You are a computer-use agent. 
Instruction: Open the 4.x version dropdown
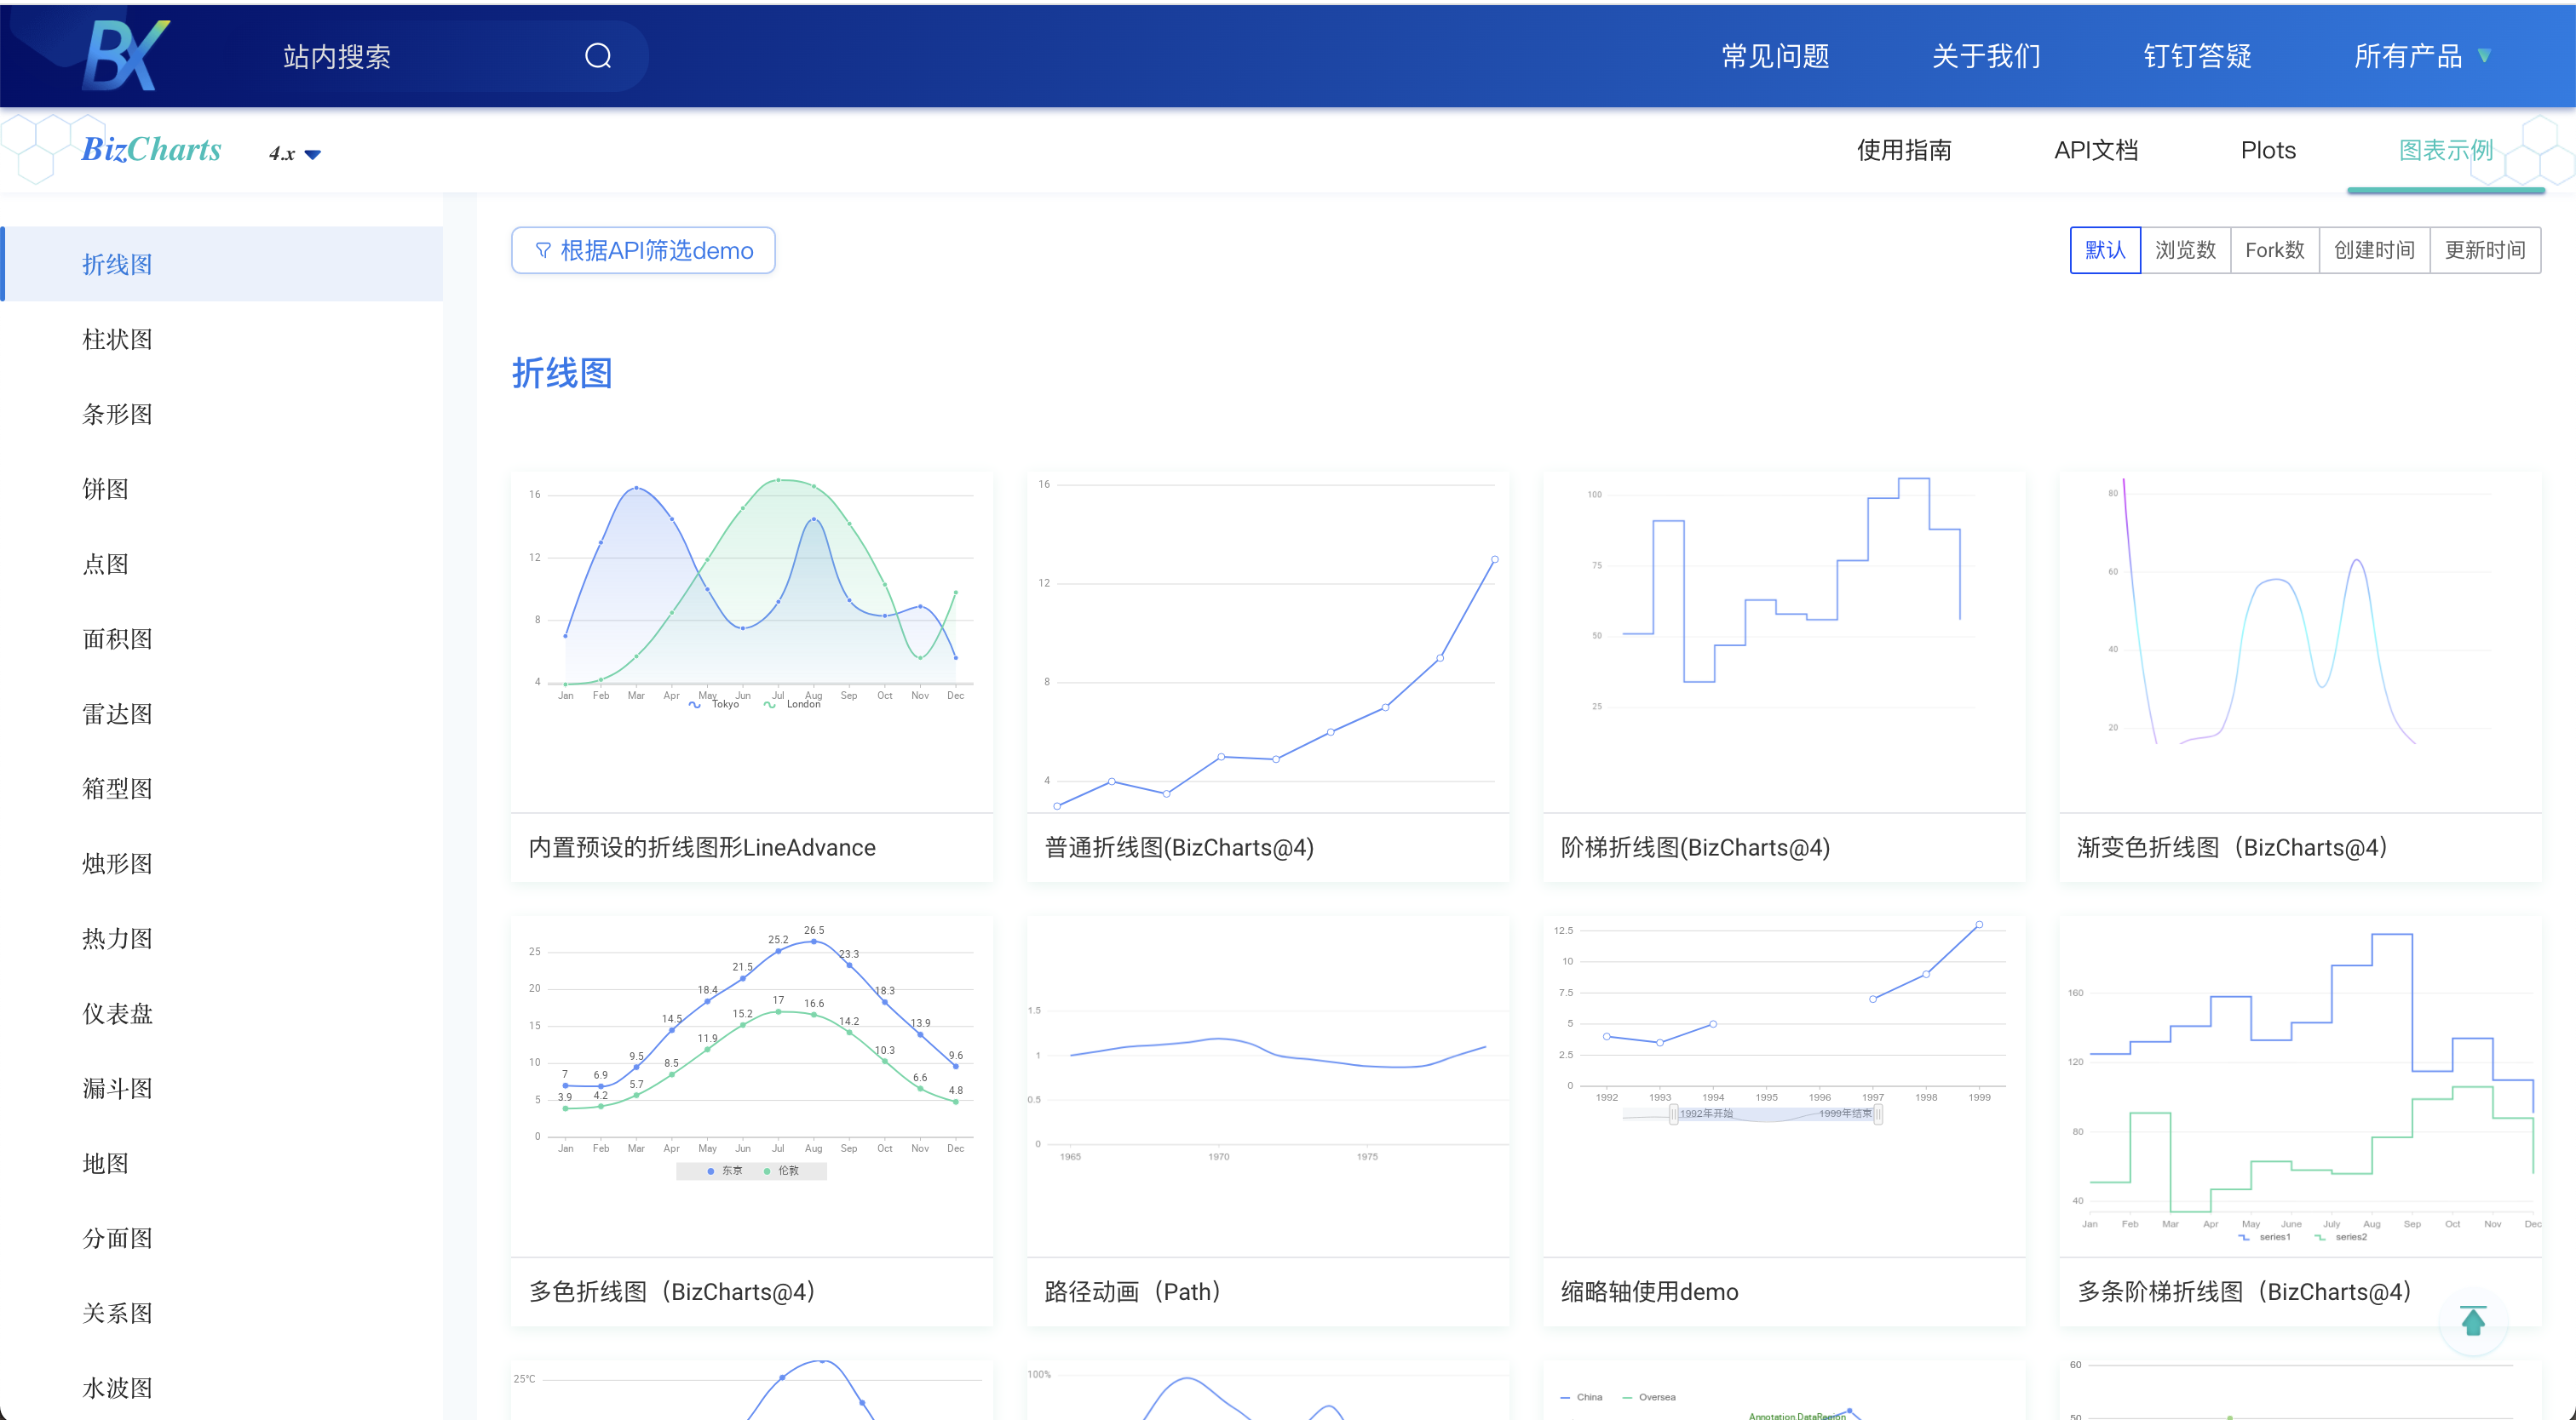click(294, 153)
